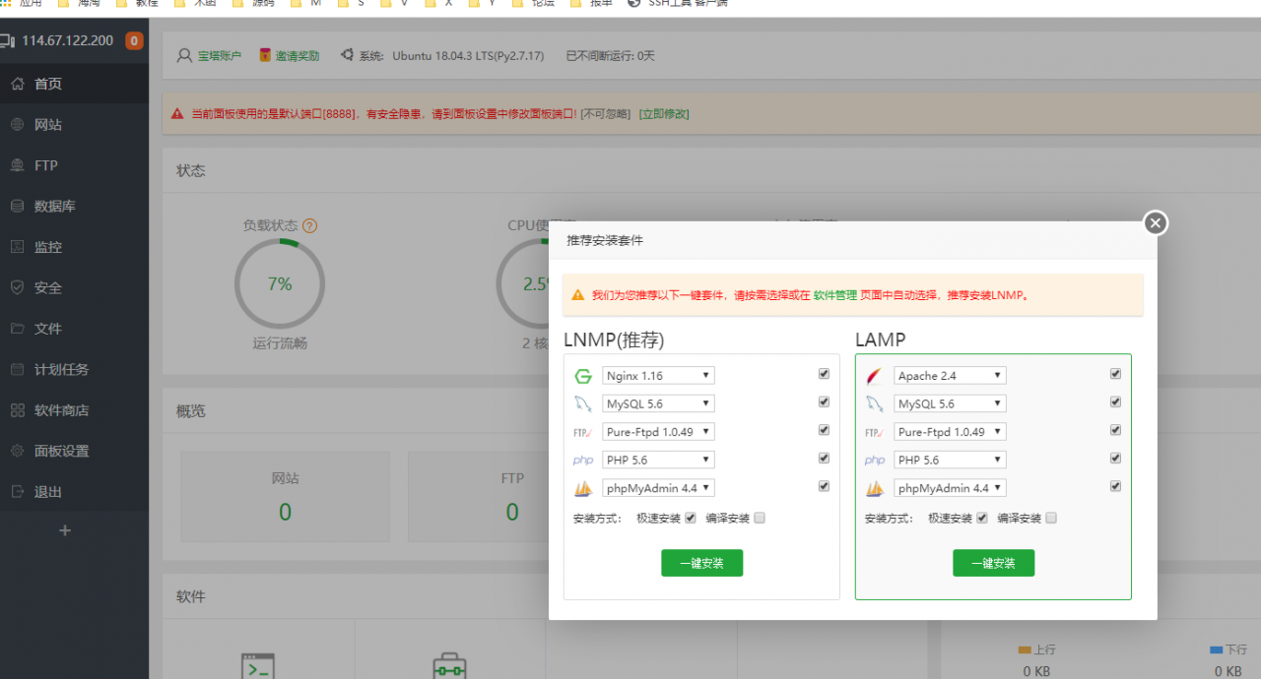This screenshot has width=1261, height=679.
Task: Click the plus icon below sidebar menu
Action: click(65, 530)
